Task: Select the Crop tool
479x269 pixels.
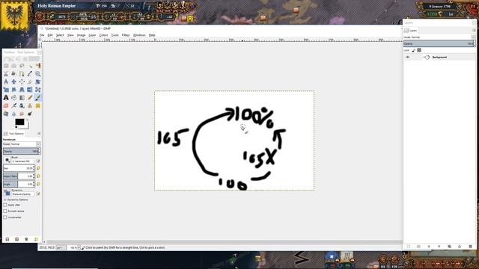Action: 30,81
